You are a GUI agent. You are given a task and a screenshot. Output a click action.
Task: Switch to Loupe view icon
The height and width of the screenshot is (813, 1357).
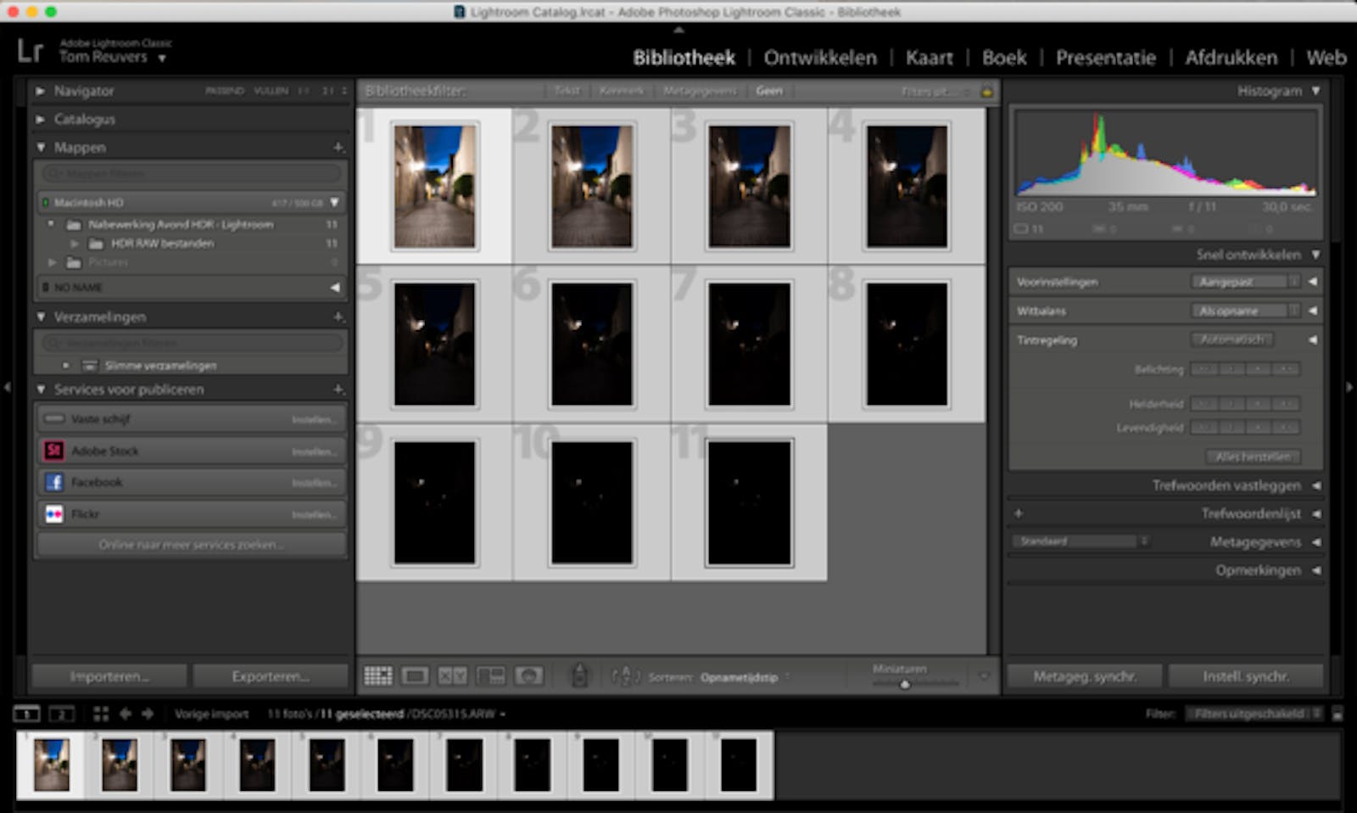[x=415, y=676]
